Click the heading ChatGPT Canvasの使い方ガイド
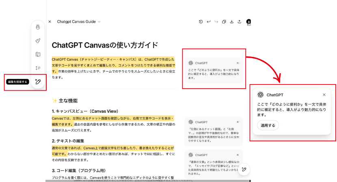 tap(105, 45)
